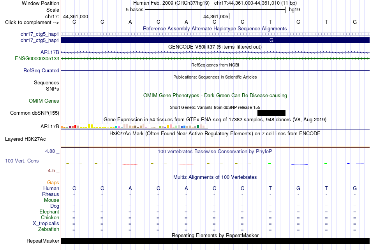Click position label 44,361,000
The image size is (370, 250).
click(x=76, y=16)
